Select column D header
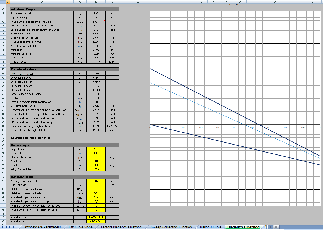The image size is (323, 230). 96,2
